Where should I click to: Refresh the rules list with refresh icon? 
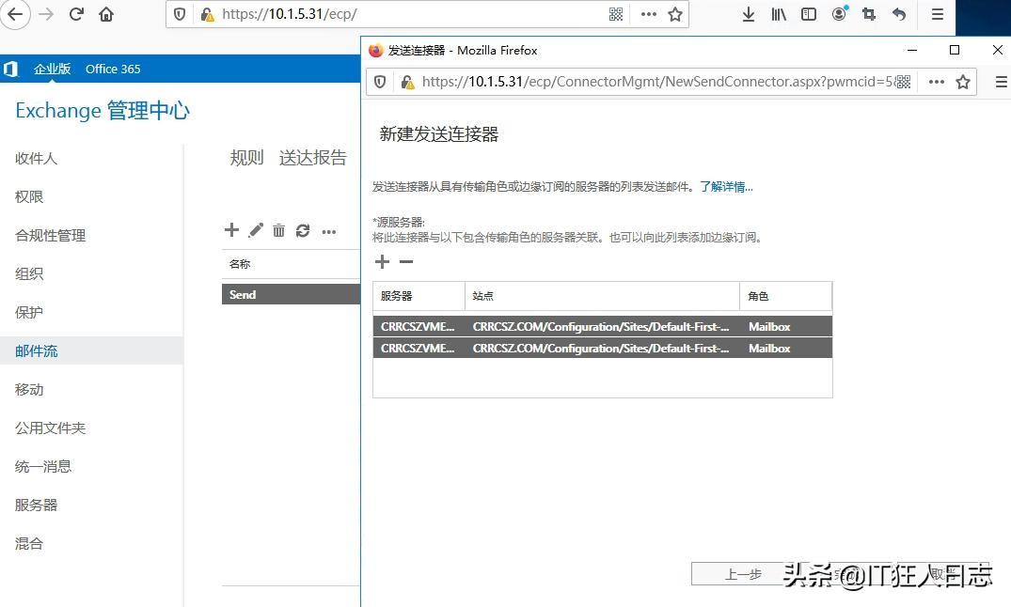pyautogui.click(x=302, y=229)
